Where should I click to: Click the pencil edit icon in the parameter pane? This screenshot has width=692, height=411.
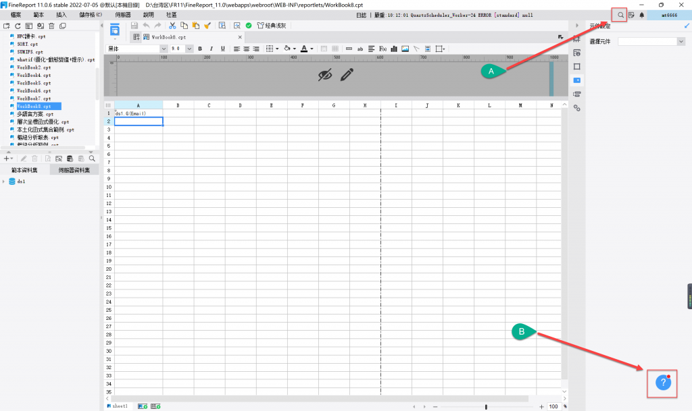pos(347,74)
